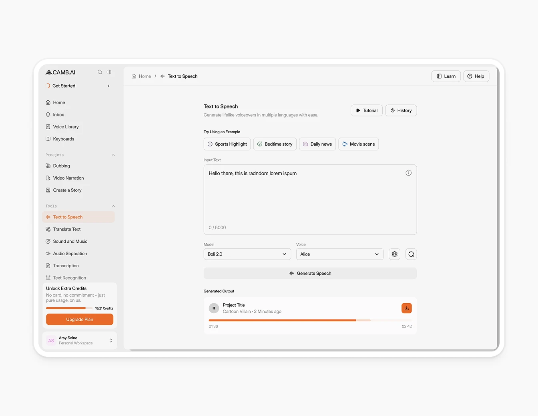The image size is (538, 416).
Task: Open the Alice voice dropdown
Action: coord(339,254)
